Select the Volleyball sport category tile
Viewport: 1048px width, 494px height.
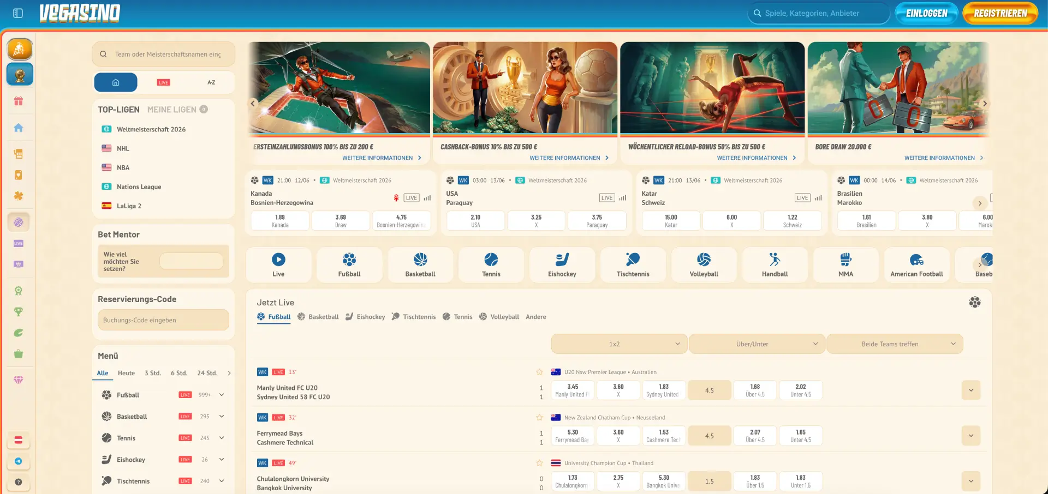click(x=704, y=265)
